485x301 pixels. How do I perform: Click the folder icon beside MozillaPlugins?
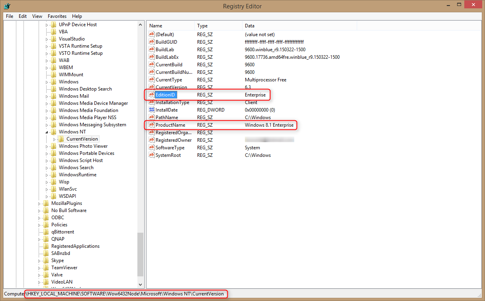(x=46, y=203)
